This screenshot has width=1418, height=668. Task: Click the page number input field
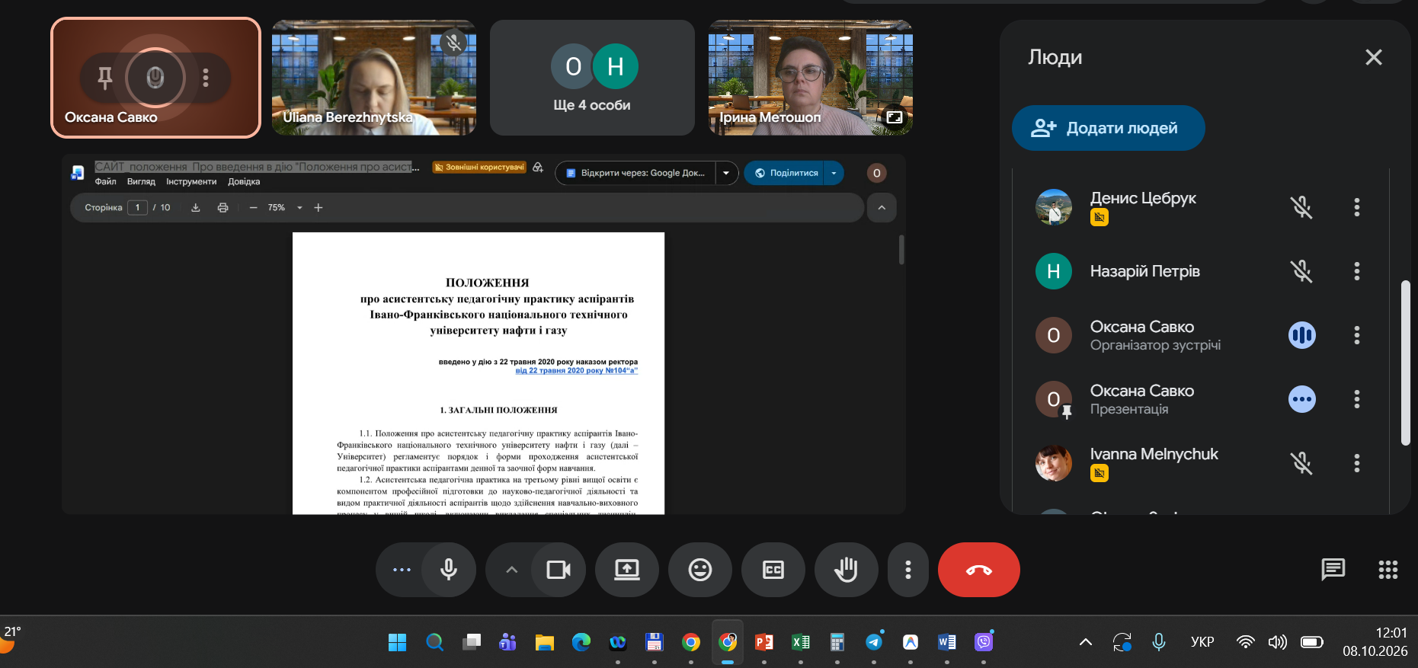click(x=137, y=207)
